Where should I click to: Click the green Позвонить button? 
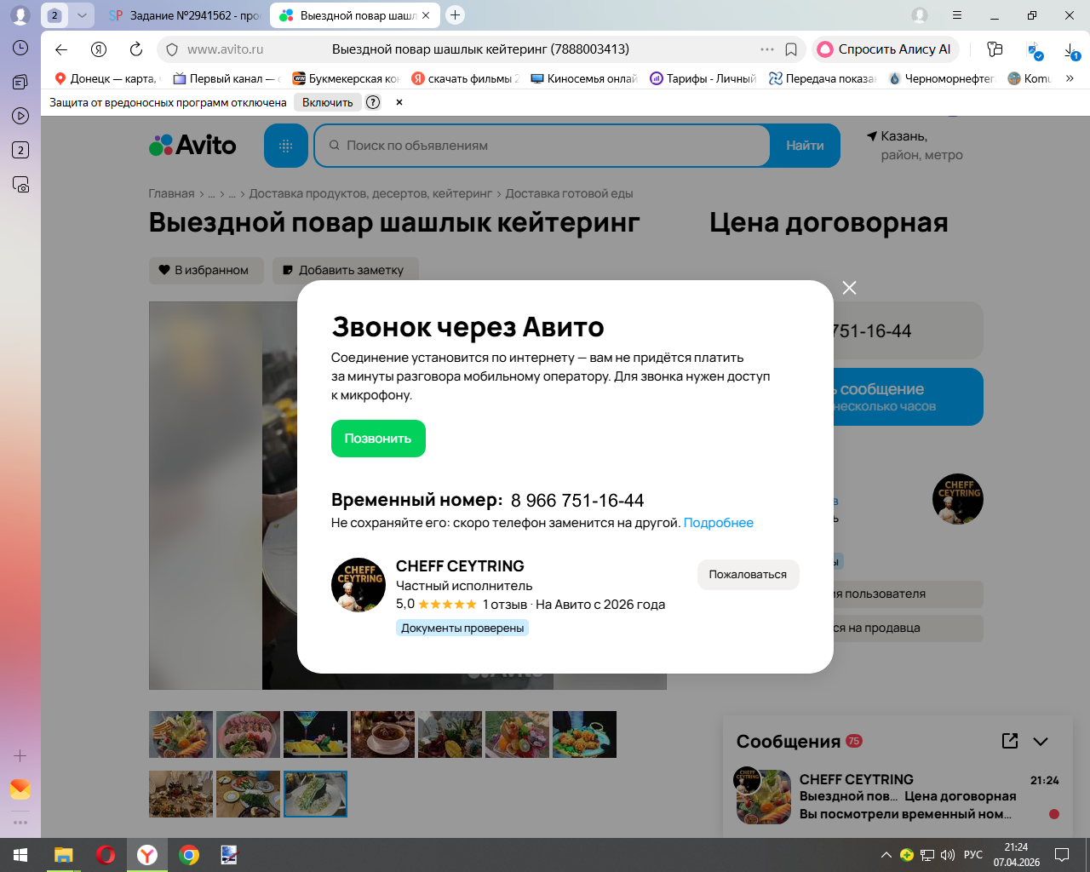(x=378, y=439)
